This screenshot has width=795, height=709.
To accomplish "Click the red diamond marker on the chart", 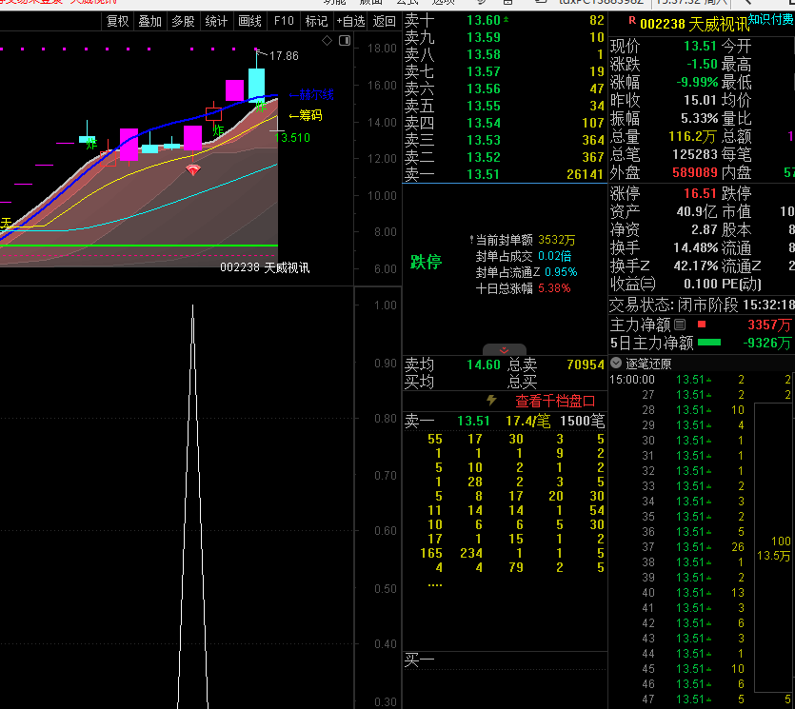I will pyautogui.click(x=192, y=169).
